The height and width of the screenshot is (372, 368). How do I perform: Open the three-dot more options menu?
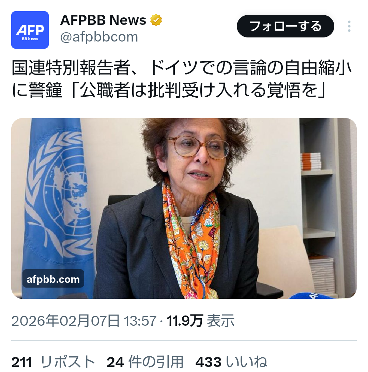pos(349,26)
